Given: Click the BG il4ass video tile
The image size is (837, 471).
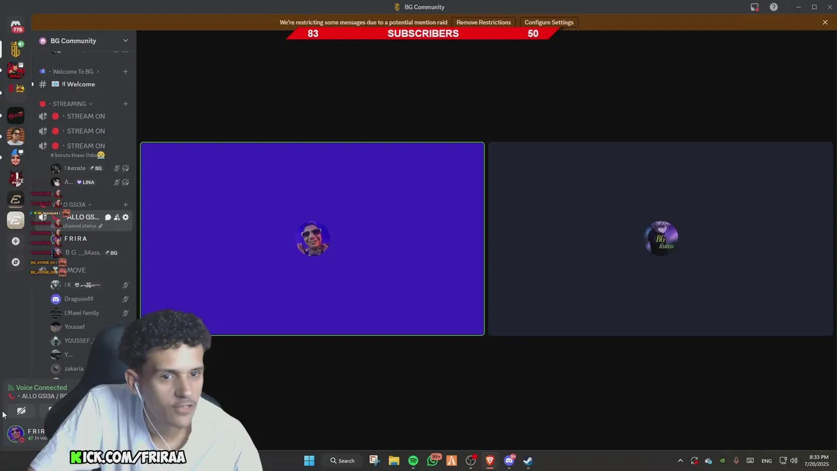Looking at the screenshot, I should [660, 239].
